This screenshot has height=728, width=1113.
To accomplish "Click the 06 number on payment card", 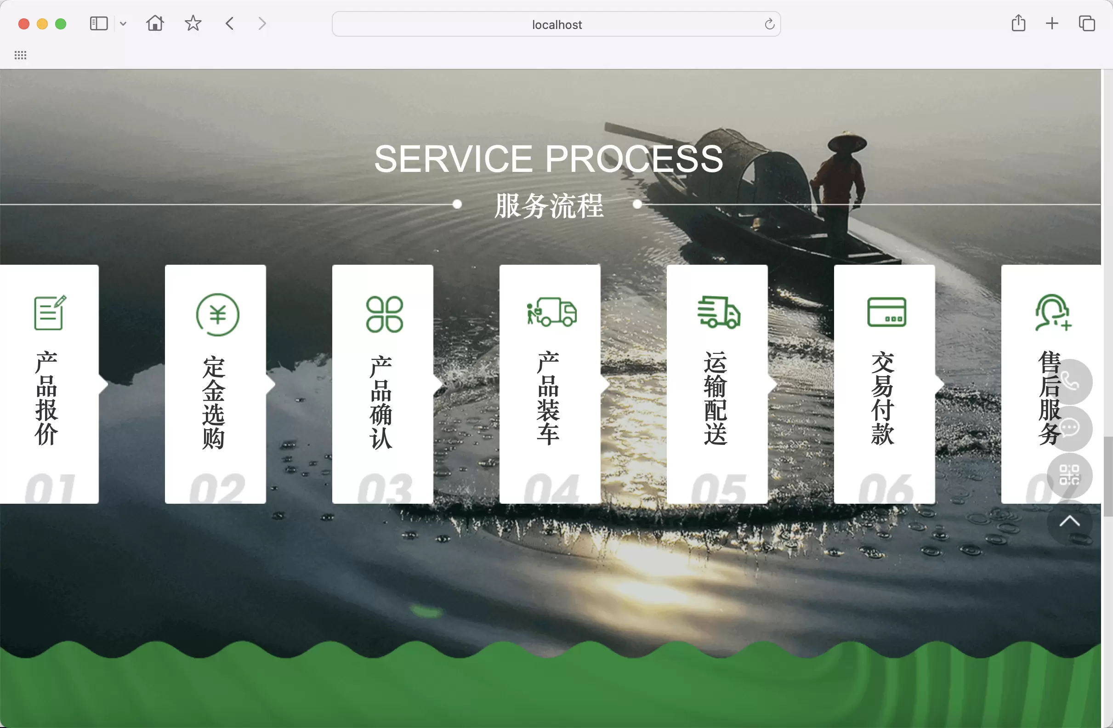I will point(886,488).
